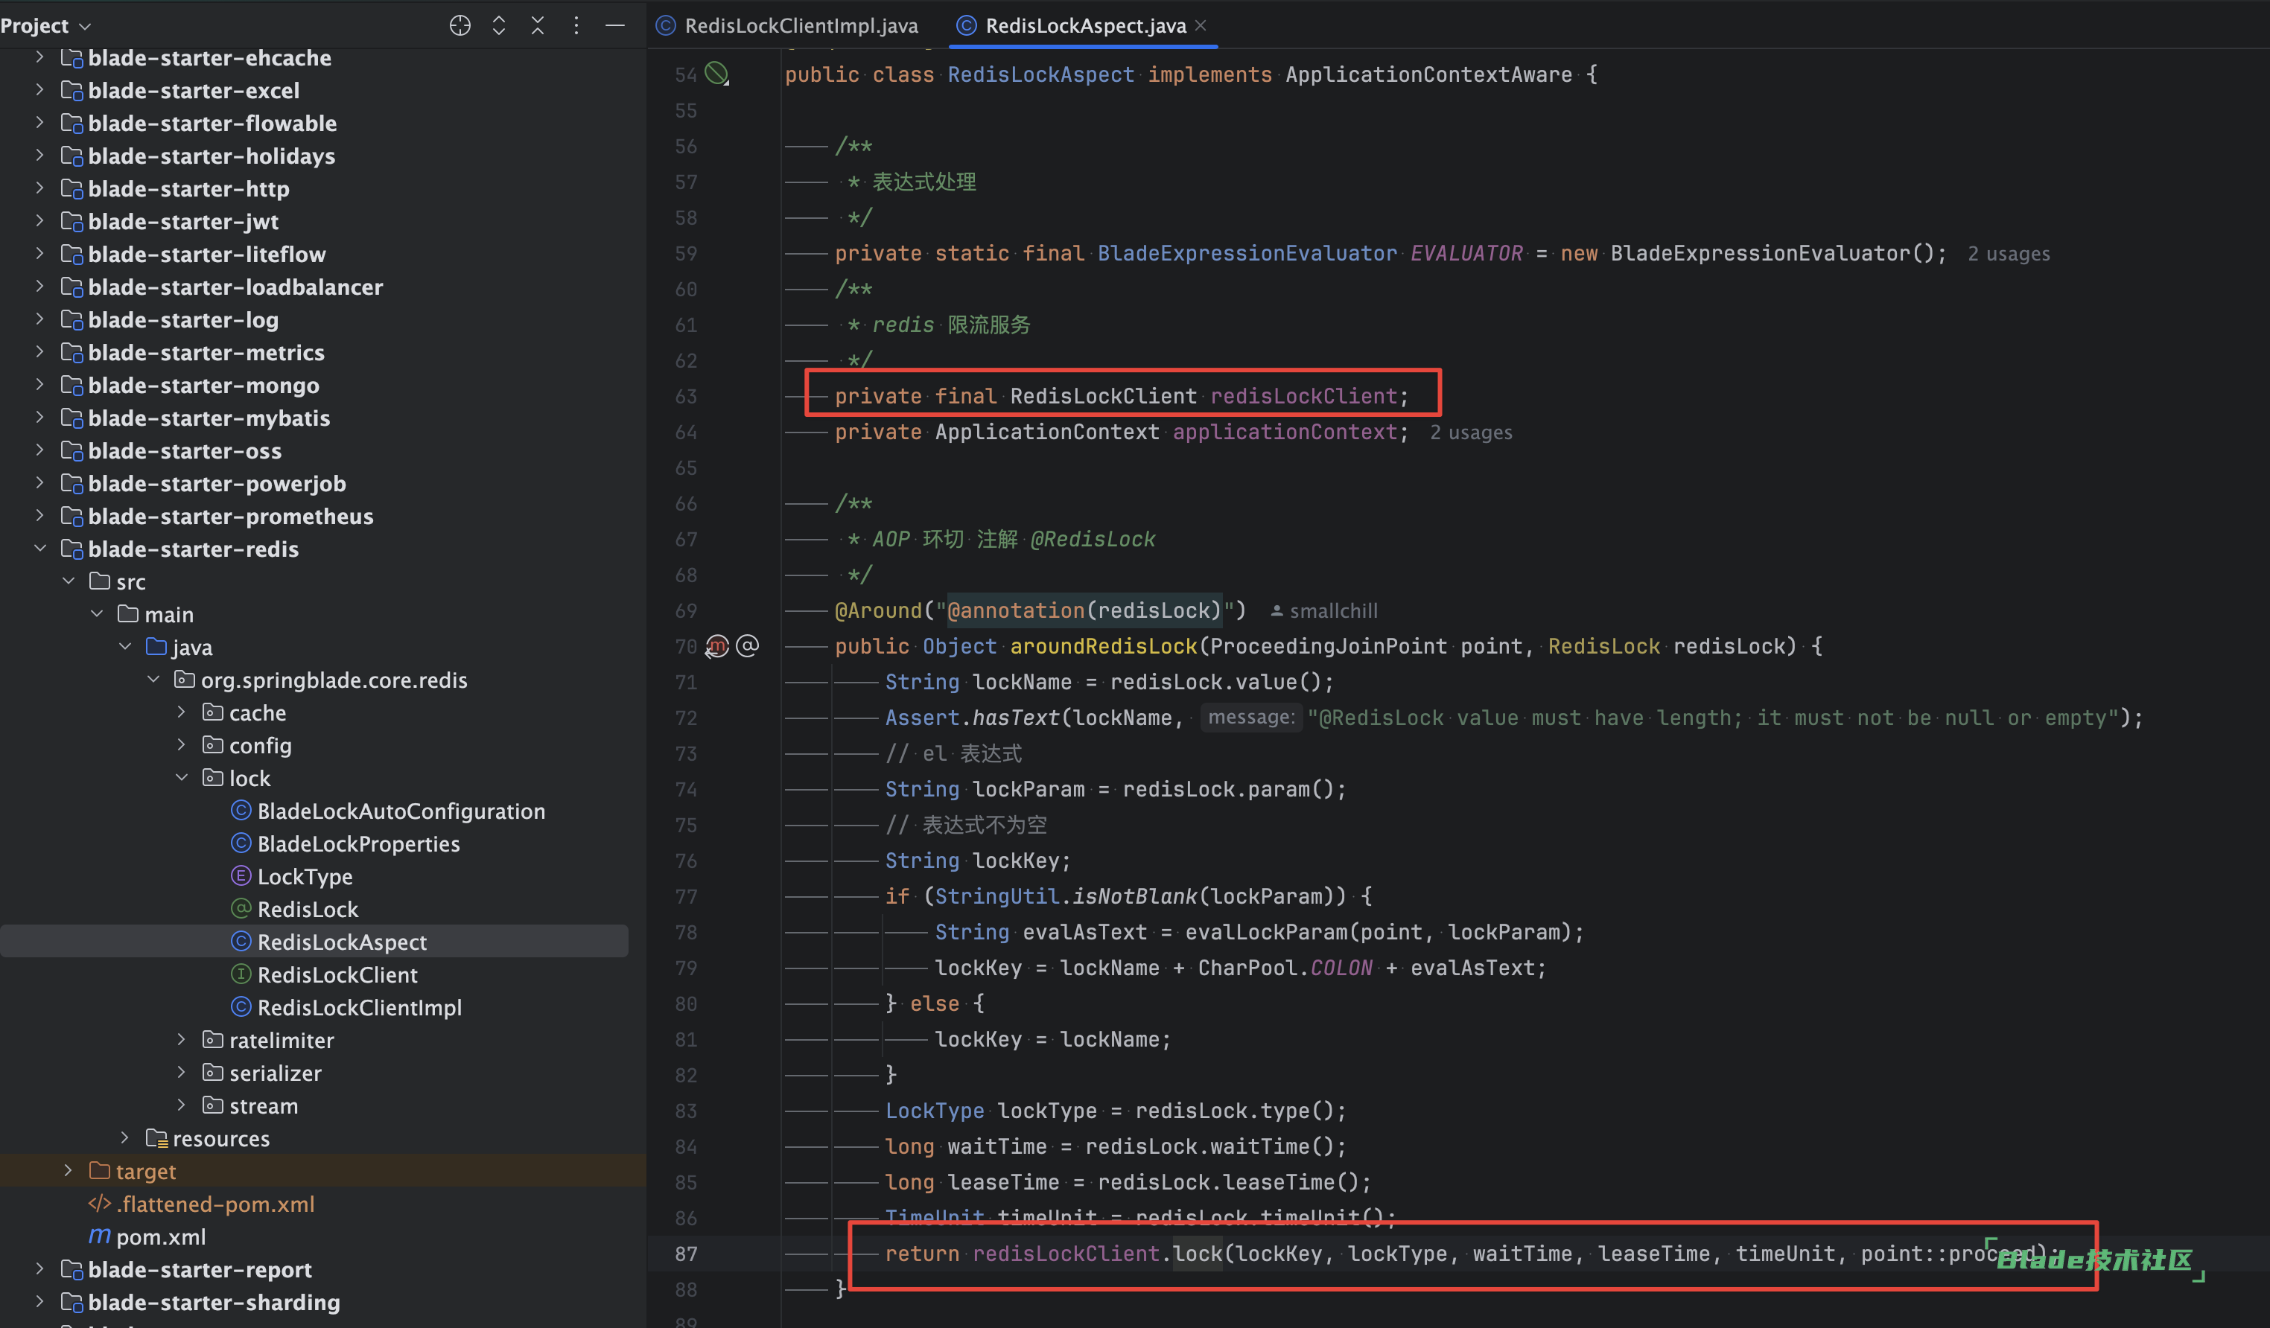Image resolution: width=2270 pixels, height=1328 pixels.
Task: Select the cache package
Action: pos(257,712)
